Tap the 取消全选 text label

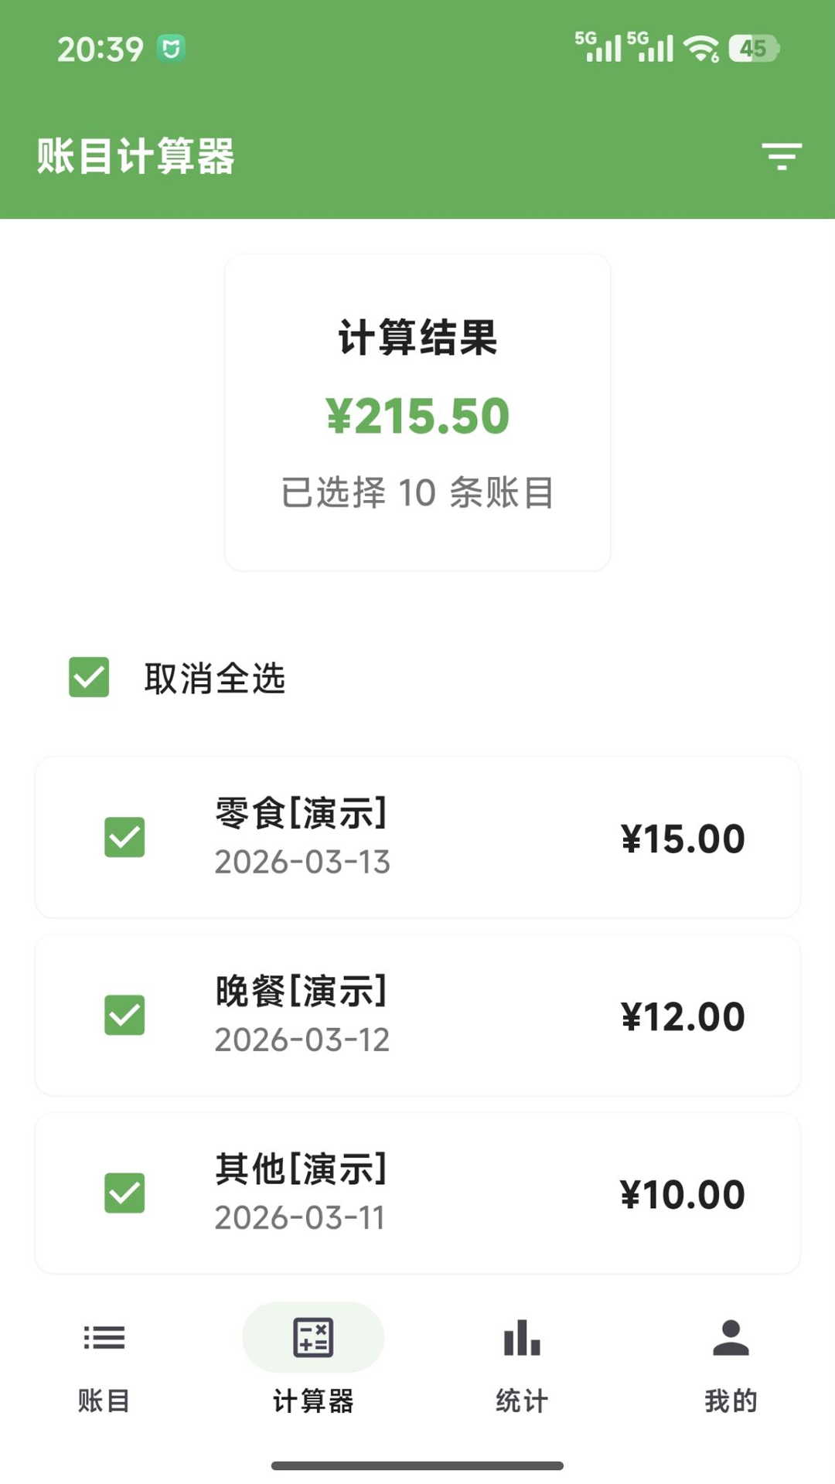coord(215,679)
